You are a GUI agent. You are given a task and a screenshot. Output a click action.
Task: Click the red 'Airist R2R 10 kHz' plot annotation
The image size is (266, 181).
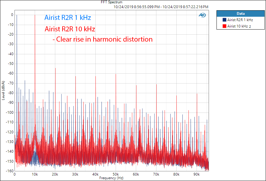[x=70, y=29]
